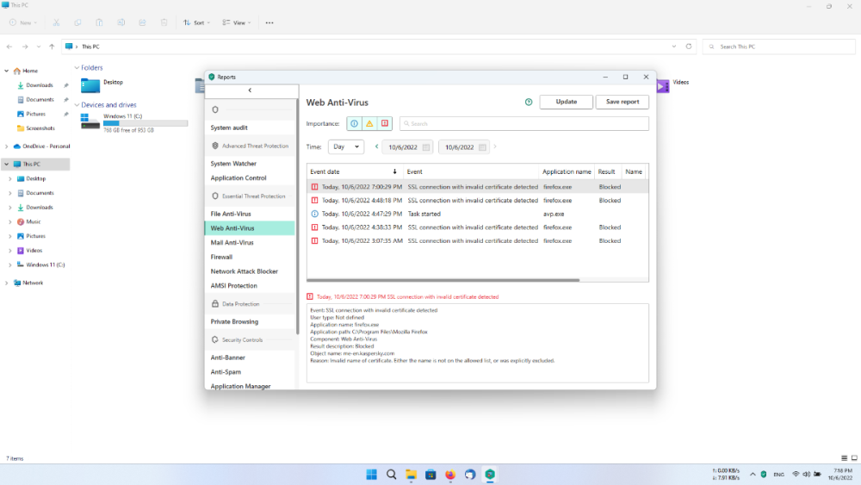Open Private Browsing report
This screenshot has width=861, height=485.
pos(234,322)
